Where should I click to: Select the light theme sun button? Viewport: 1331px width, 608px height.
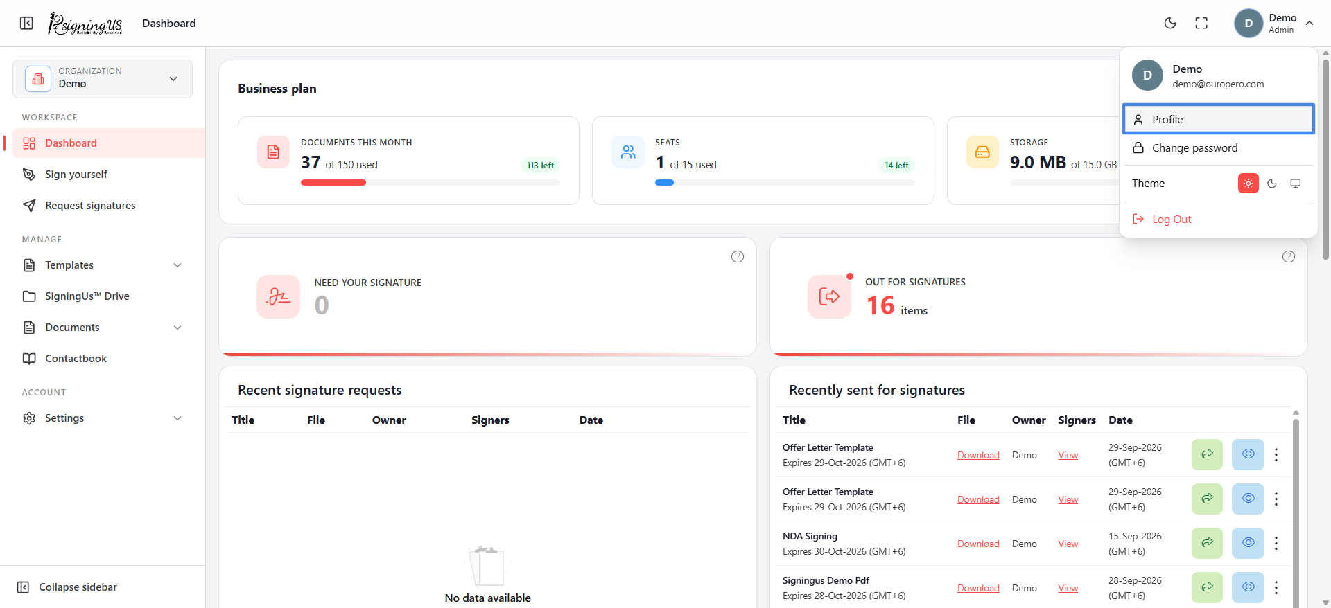(1249, 184)
